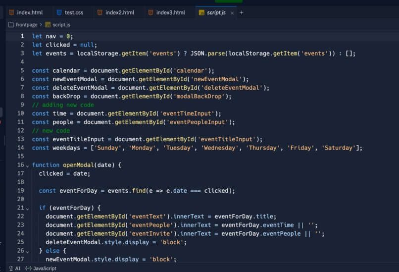Click the 'eventInvite' string on line 24

click(x=150, y=234)
